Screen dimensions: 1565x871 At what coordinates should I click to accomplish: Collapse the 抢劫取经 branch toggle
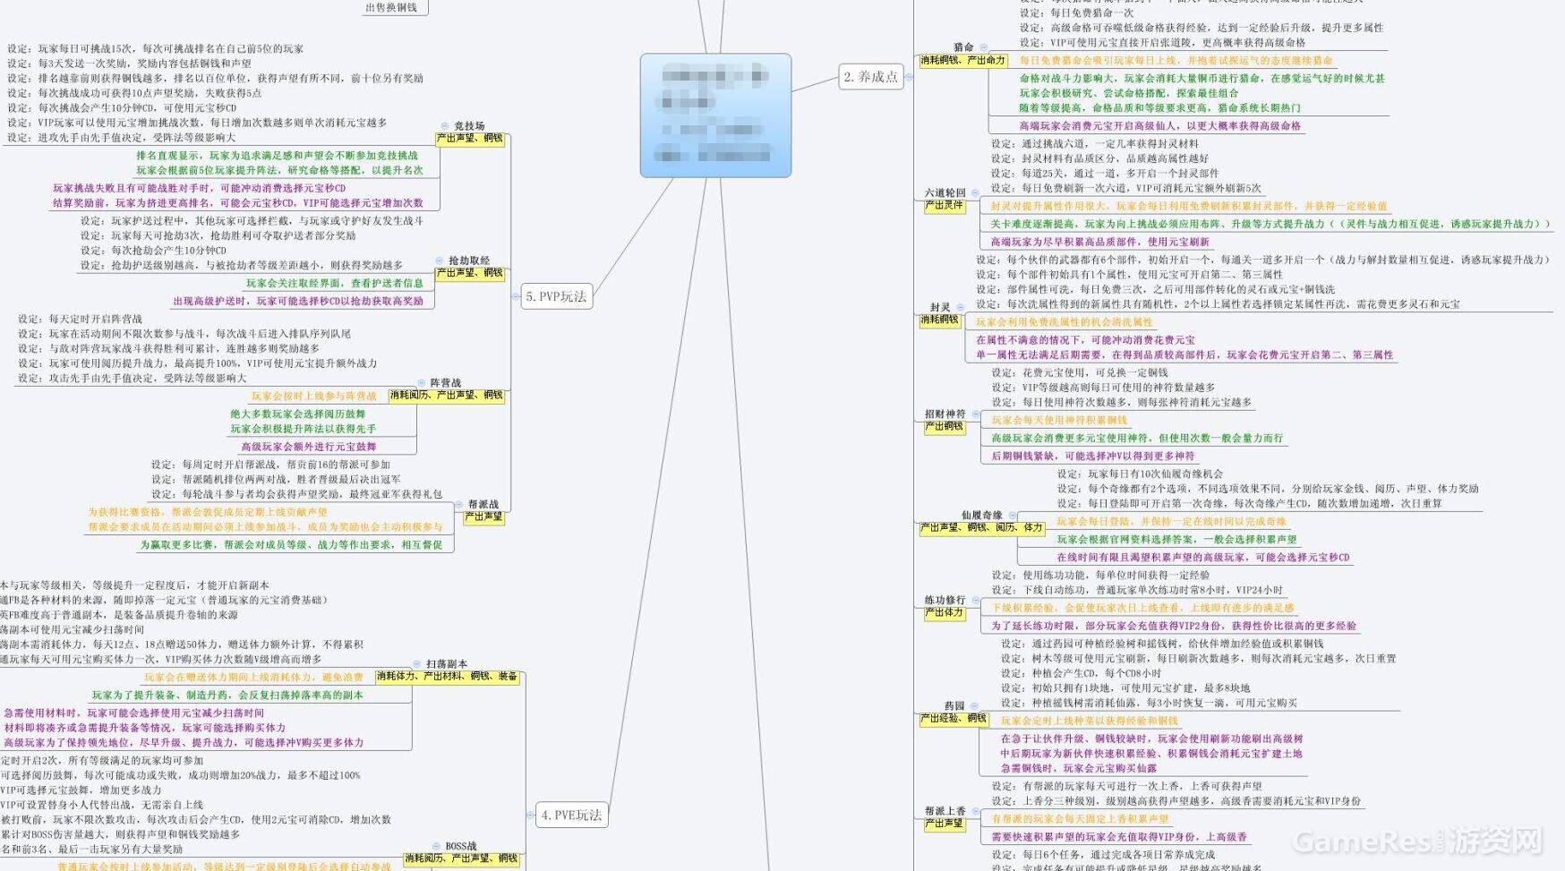(x=440, y=260)
